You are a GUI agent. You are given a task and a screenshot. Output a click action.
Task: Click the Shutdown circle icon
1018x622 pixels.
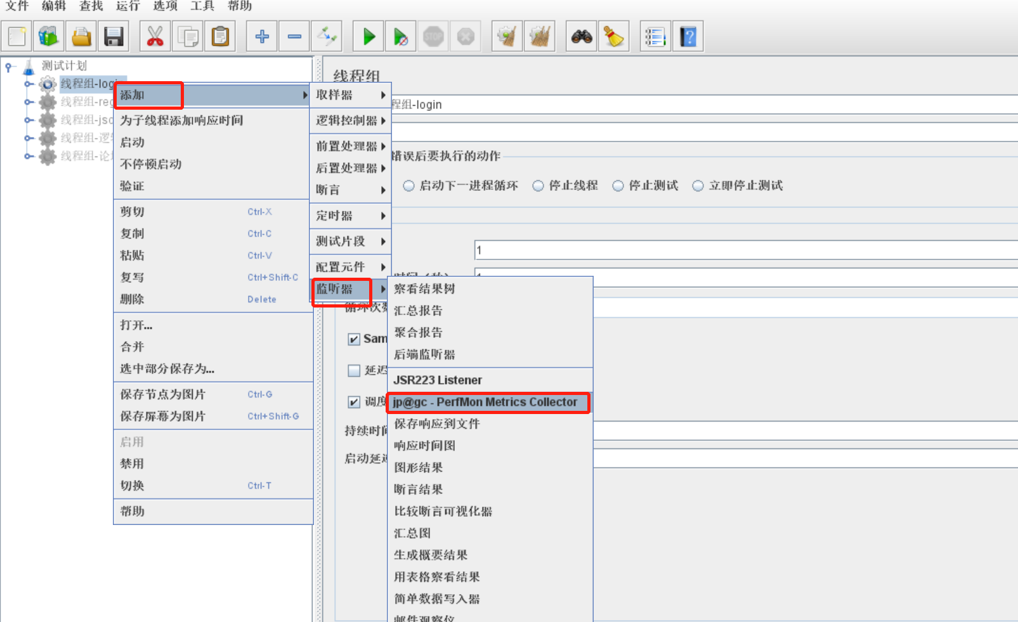(466, 36)
